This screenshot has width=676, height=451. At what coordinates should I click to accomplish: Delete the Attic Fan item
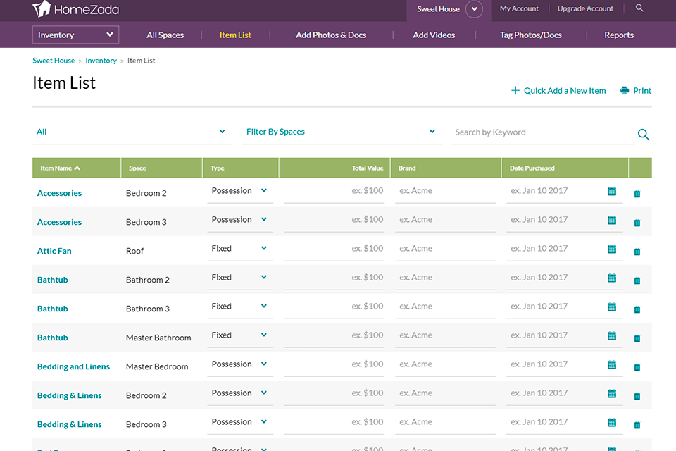click(637, 252)
